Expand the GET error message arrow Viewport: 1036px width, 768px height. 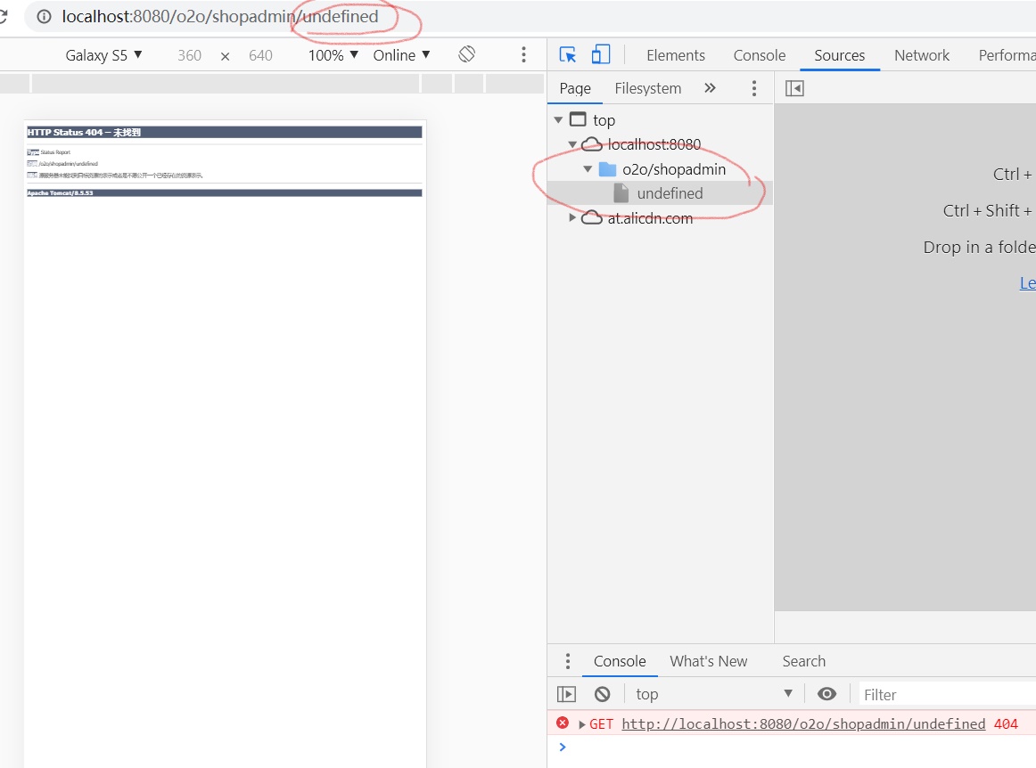(x=581, y=724)
